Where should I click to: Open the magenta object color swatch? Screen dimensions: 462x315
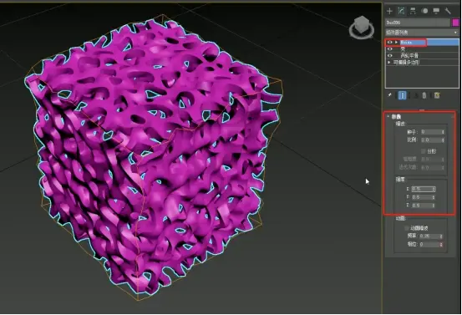pos(455,23)
